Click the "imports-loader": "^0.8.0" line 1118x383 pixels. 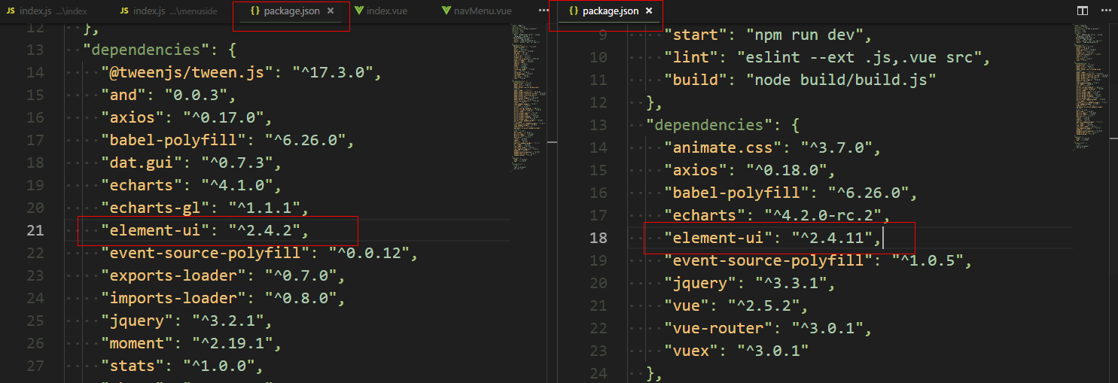click(x=223, y=298)
